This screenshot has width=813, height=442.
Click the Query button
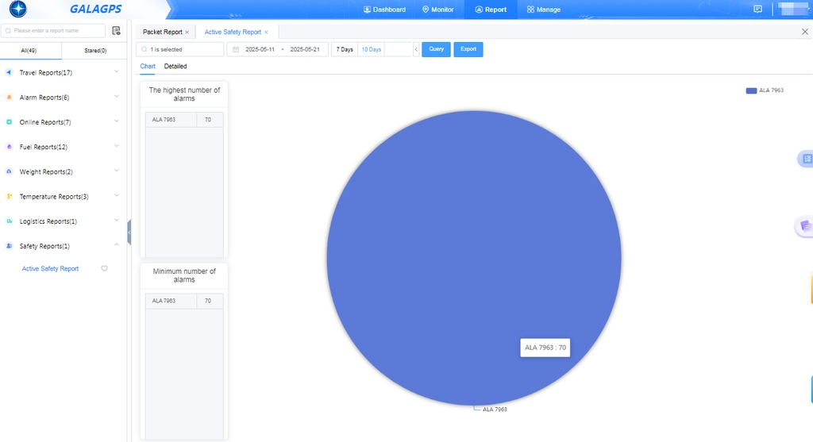tap(436, 49)
